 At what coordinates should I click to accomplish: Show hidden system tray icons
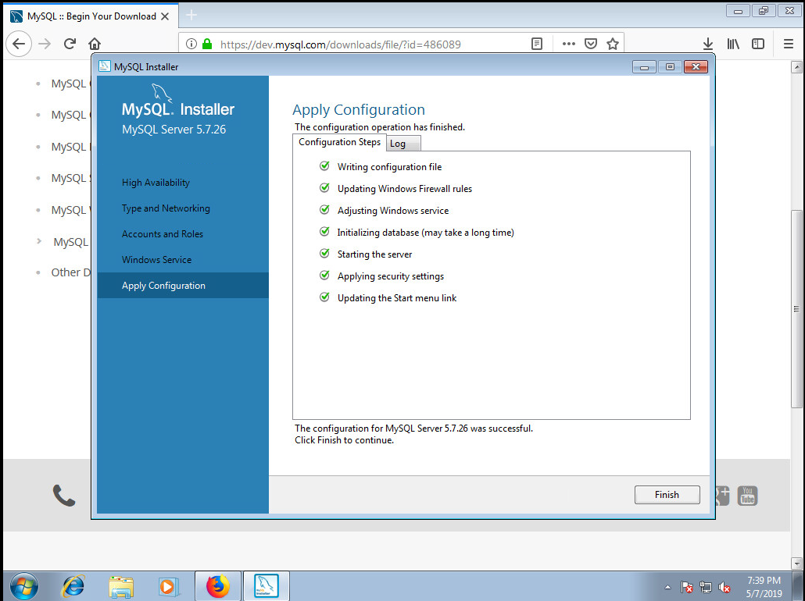click(x=667, y=587)
